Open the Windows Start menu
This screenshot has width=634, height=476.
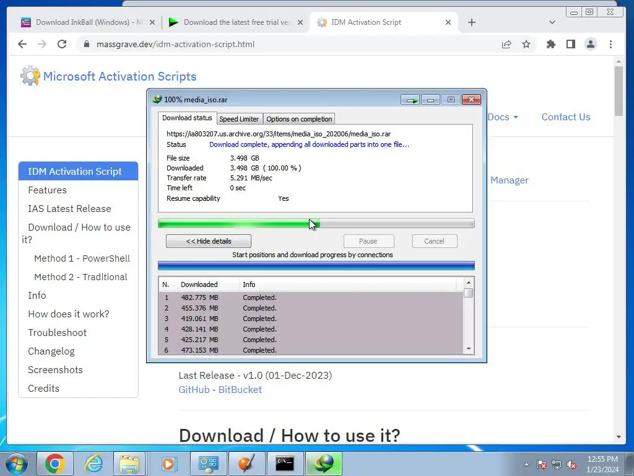tap(17, 464)
